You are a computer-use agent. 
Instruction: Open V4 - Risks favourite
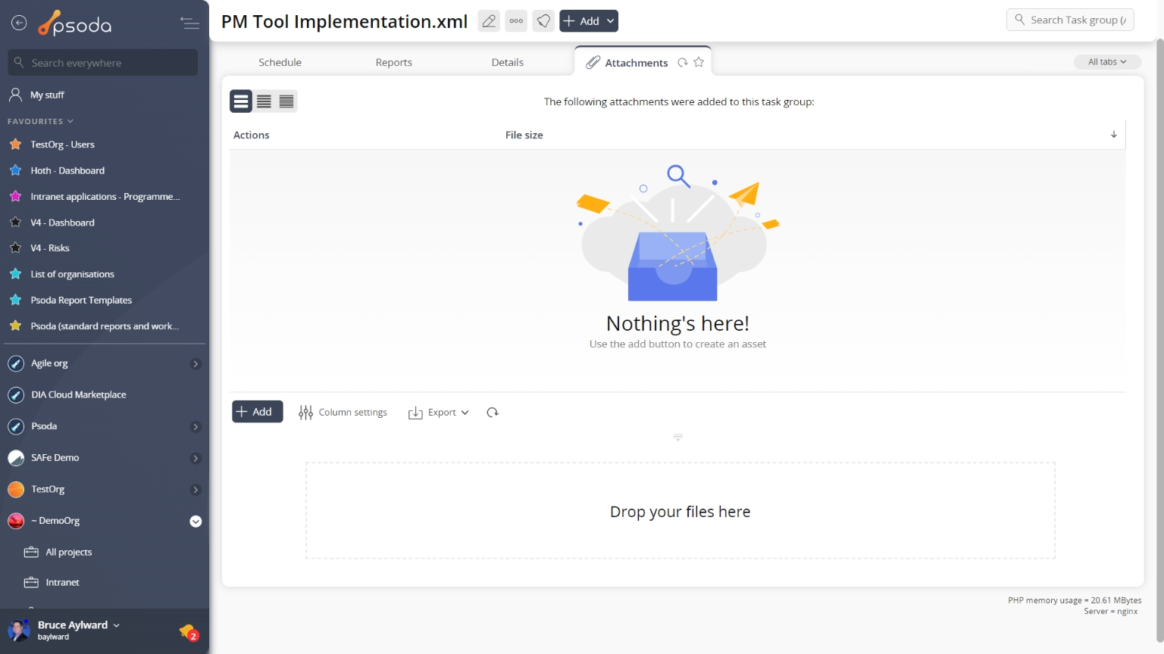coord(50,248)
